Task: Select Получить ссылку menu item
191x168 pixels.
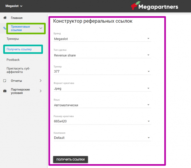Action: 19,49
